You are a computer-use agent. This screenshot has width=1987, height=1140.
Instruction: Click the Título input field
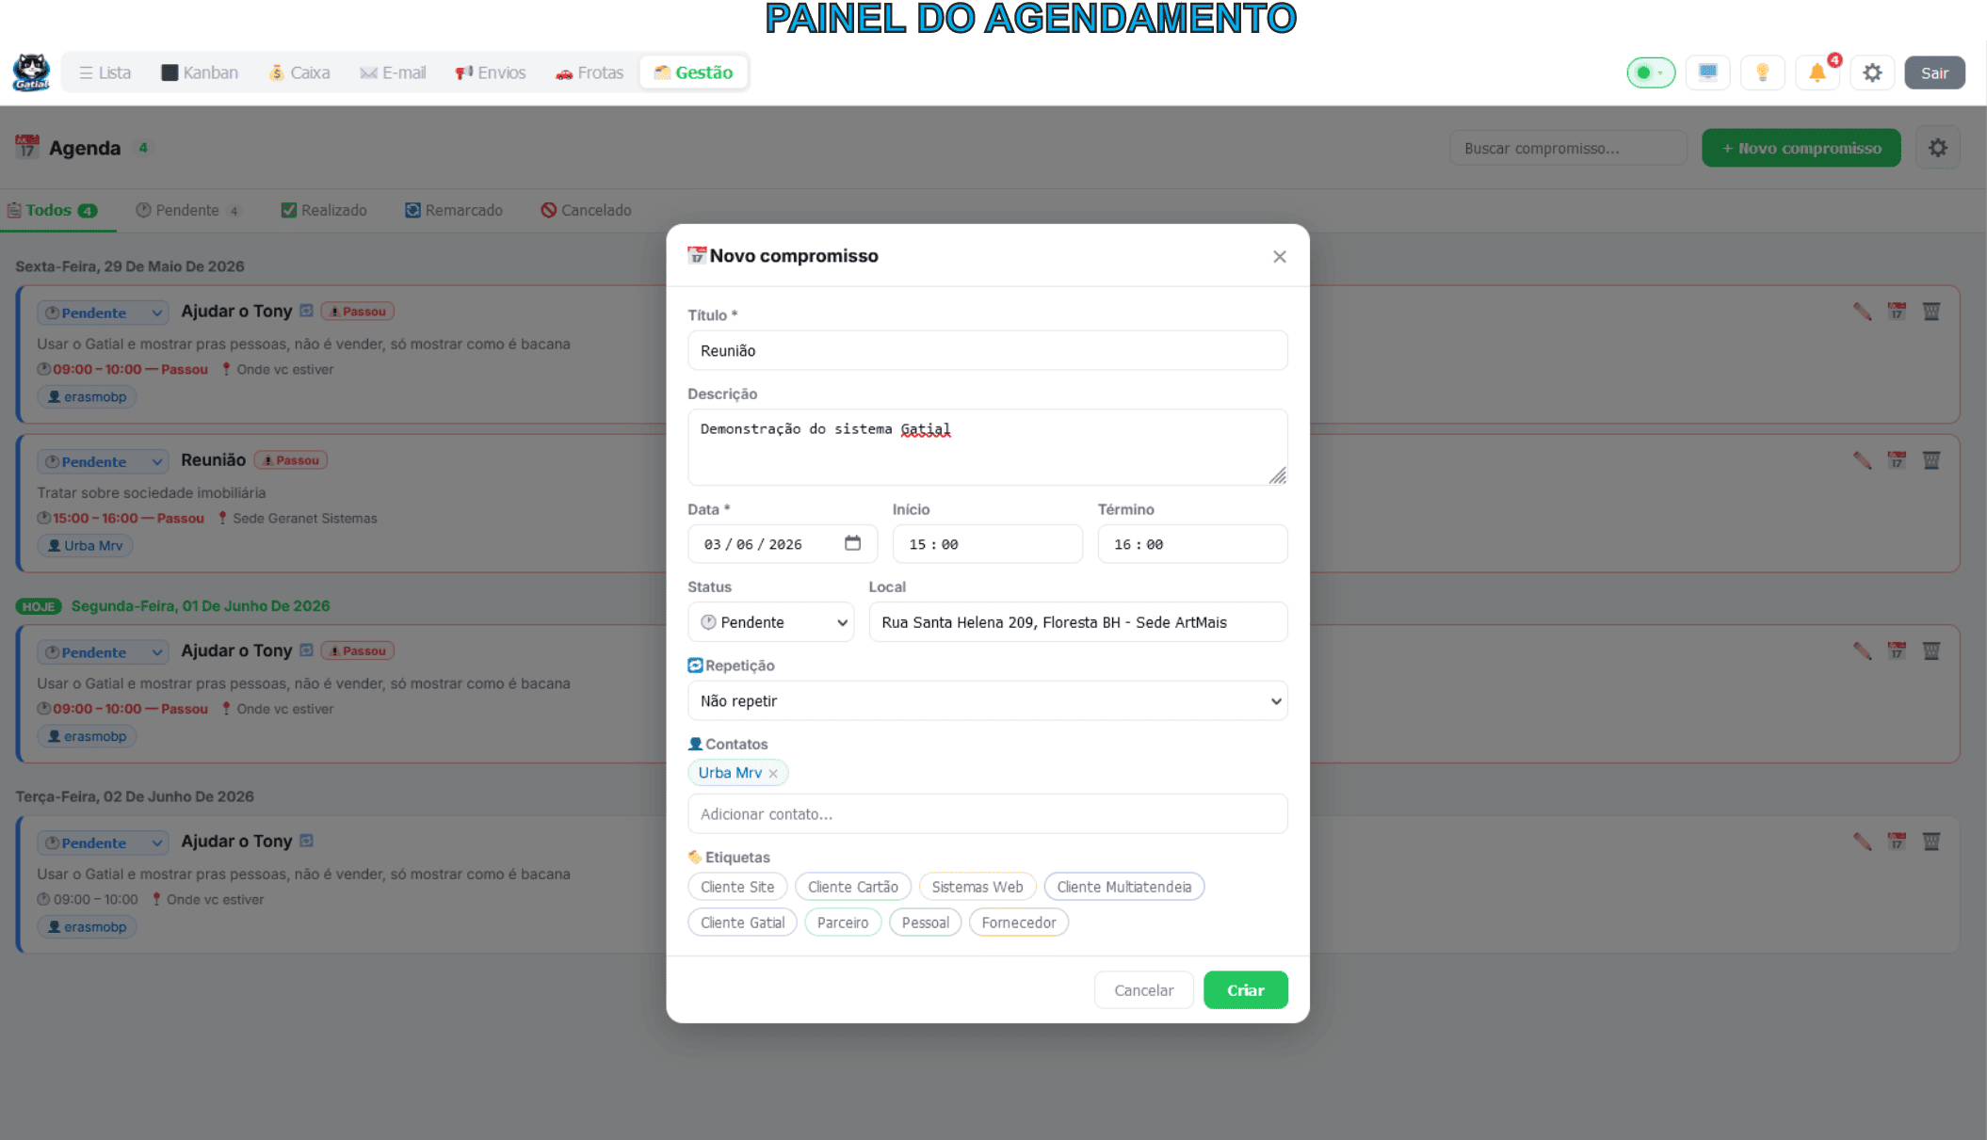(988, 350)
